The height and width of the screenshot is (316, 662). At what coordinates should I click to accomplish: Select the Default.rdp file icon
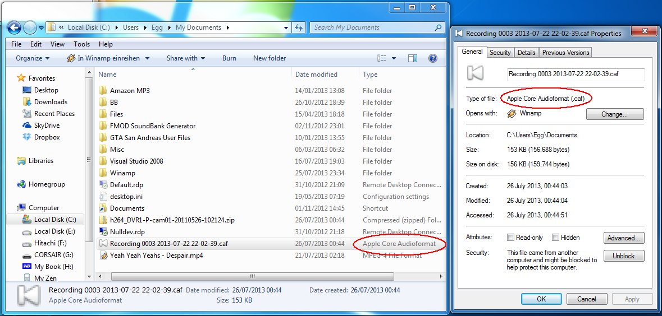tap(103, 184)
